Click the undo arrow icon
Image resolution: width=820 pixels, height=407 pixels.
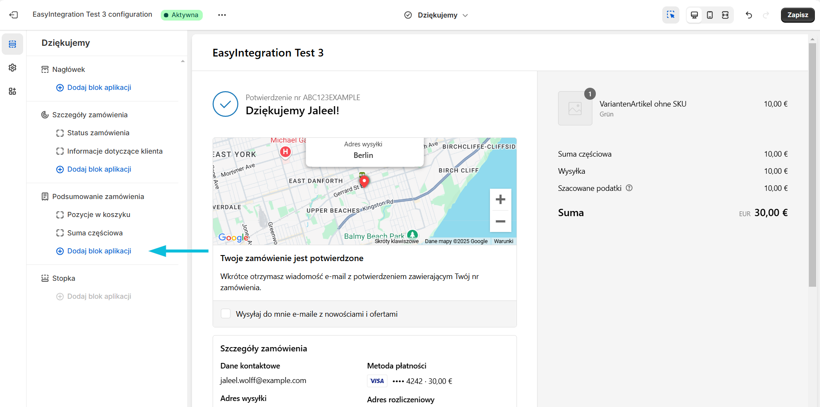(x=748, y=15)
